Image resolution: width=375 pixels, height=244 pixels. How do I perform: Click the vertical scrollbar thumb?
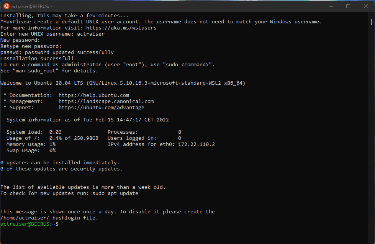tap(372, 22)
